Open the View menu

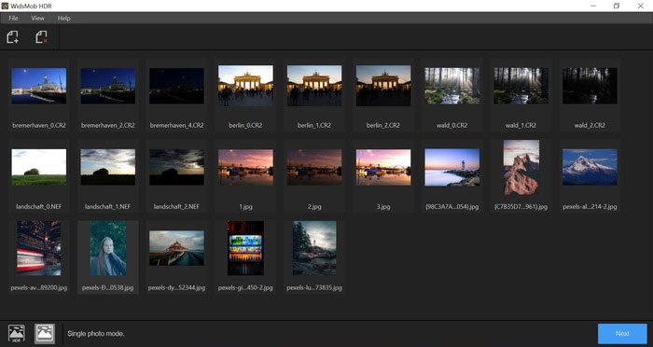[x=37, y=18]
